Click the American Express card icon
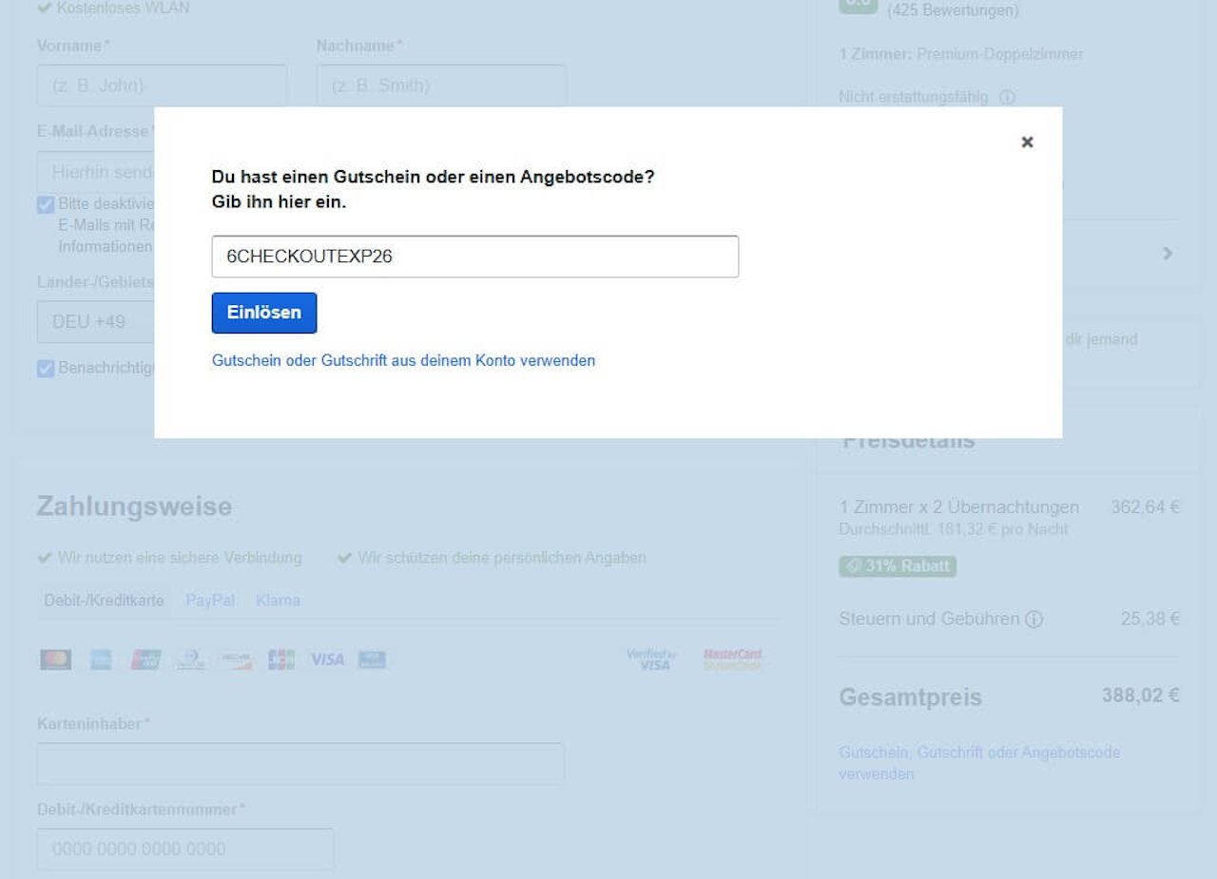1217x879 pixels. click(101, 659)
